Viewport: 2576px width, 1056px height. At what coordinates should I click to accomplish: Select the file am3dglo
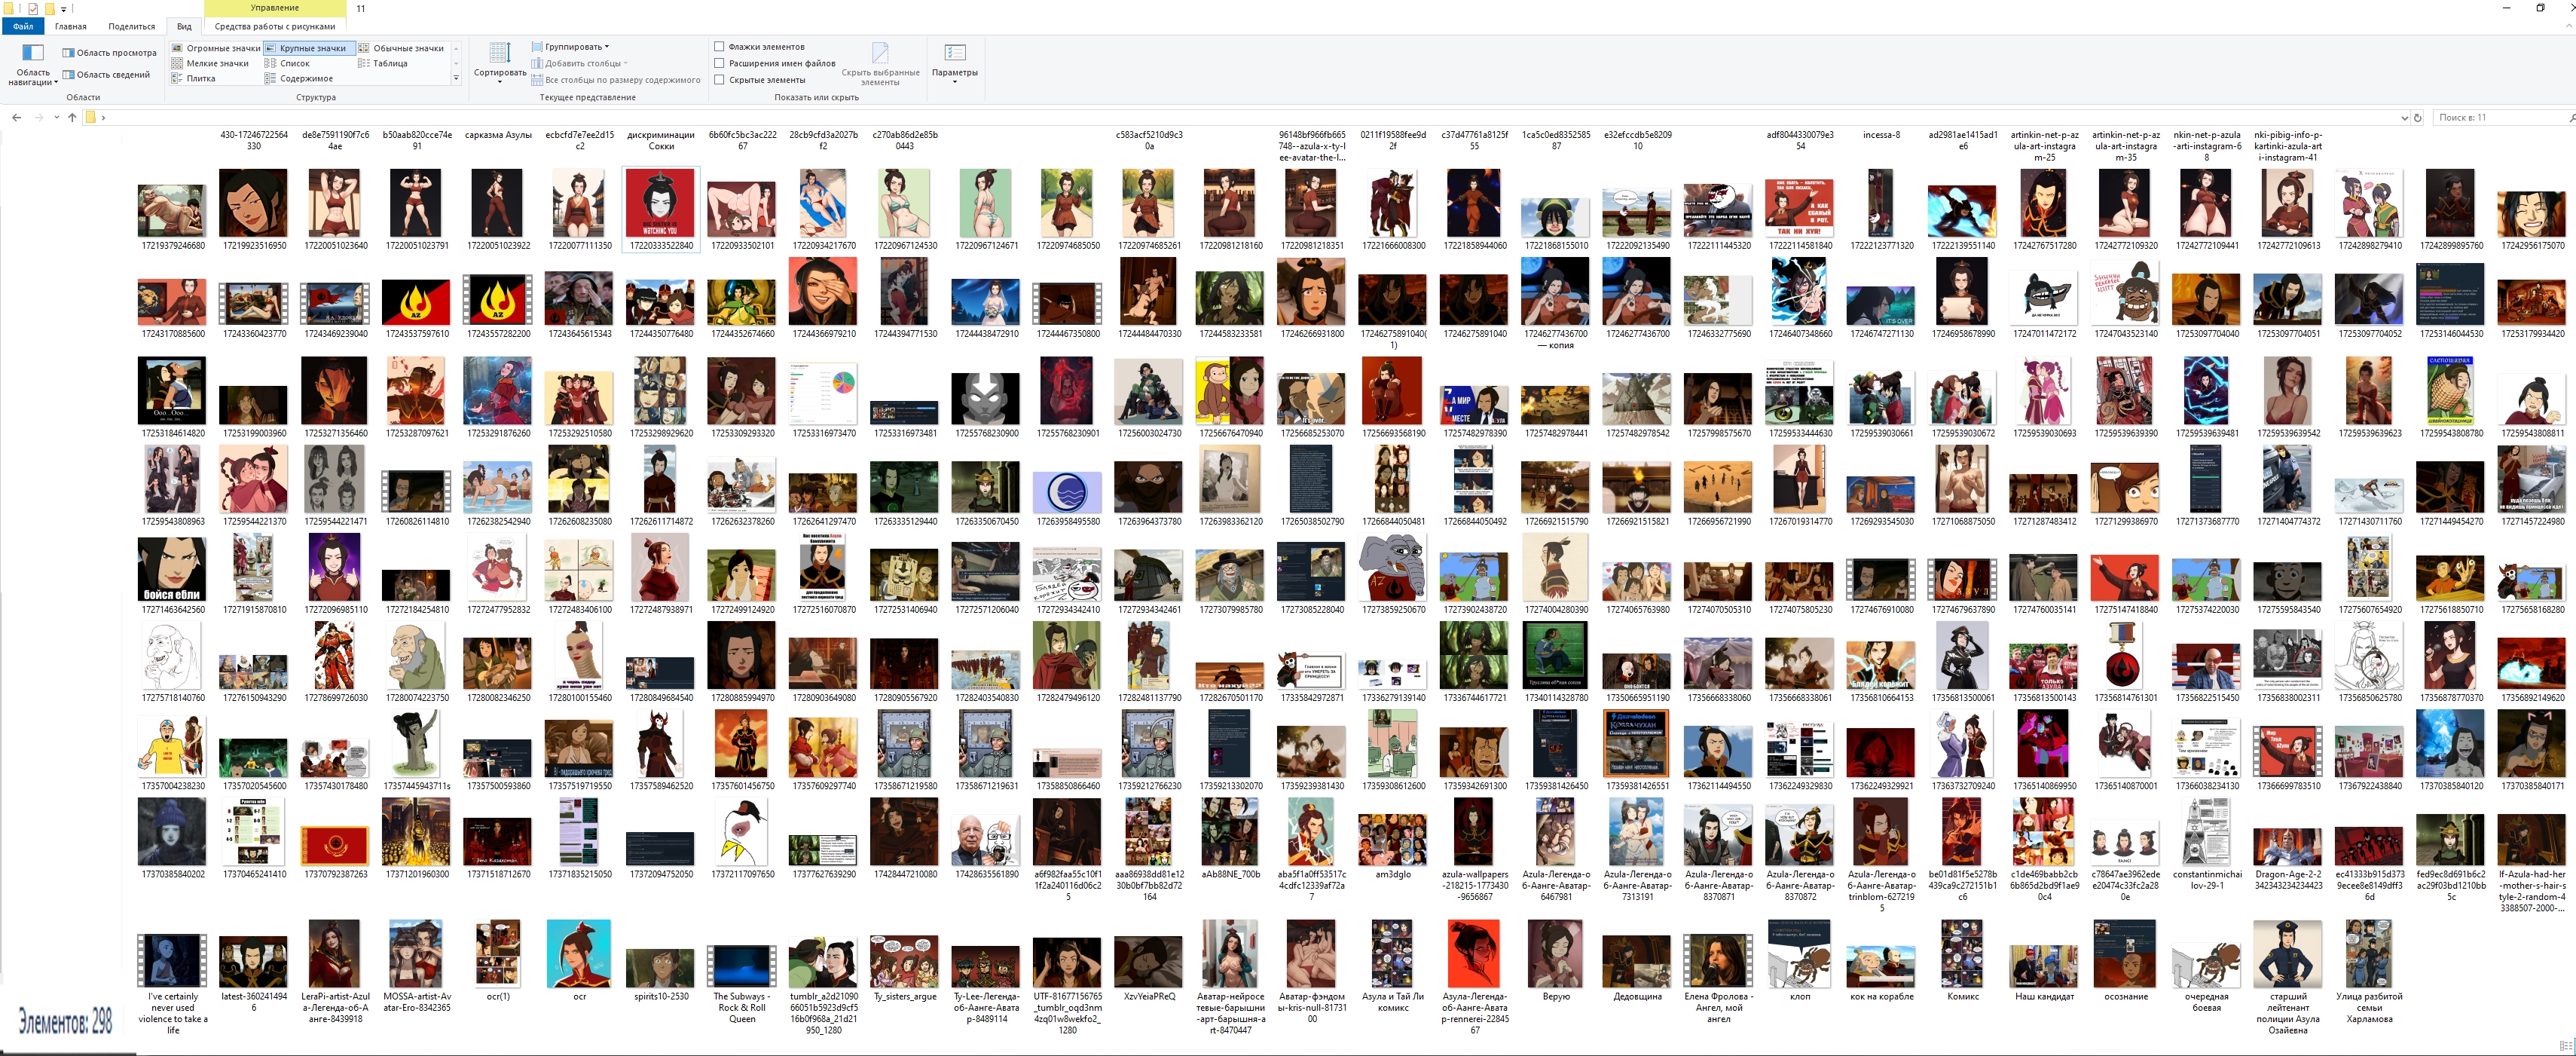coord(1393,846)
